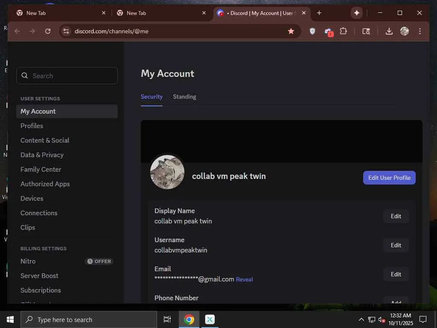Click the profile avatar image
Screen dimensions: 437x328
coord(167,172)
